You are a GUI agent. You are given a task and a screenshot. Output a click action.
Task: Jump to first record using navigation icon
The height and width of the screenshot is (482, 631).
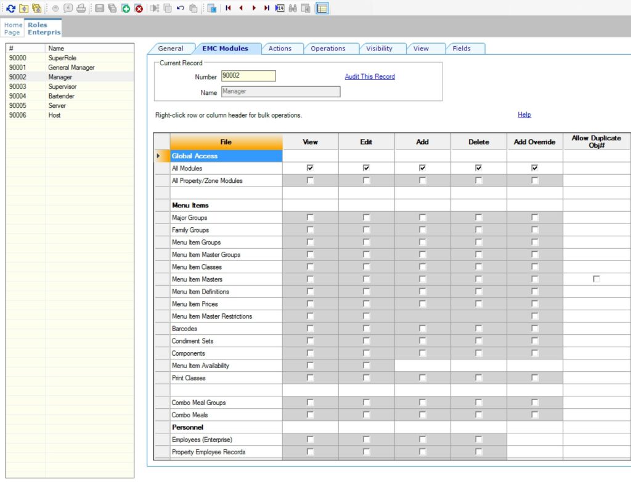pos(228,8)
